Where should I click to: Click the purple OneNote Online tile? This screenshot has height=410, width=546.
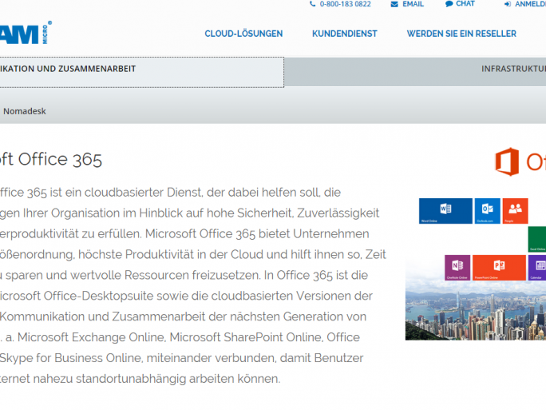(457, 268)
